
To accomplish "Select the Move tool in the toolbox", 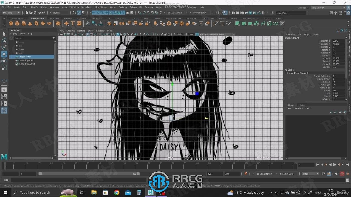I will click(x=4, y=54).
